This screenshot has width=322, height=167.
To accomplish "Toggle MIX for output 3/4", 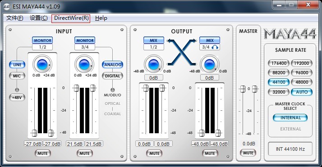I will pos(210,41).
